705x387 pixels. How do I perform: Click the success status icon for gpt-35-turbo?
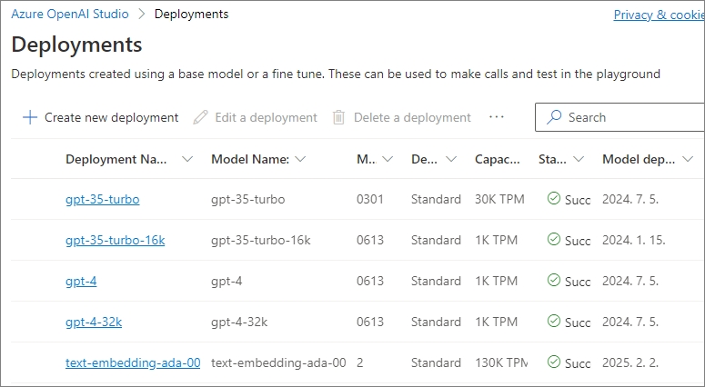[553, 199]
